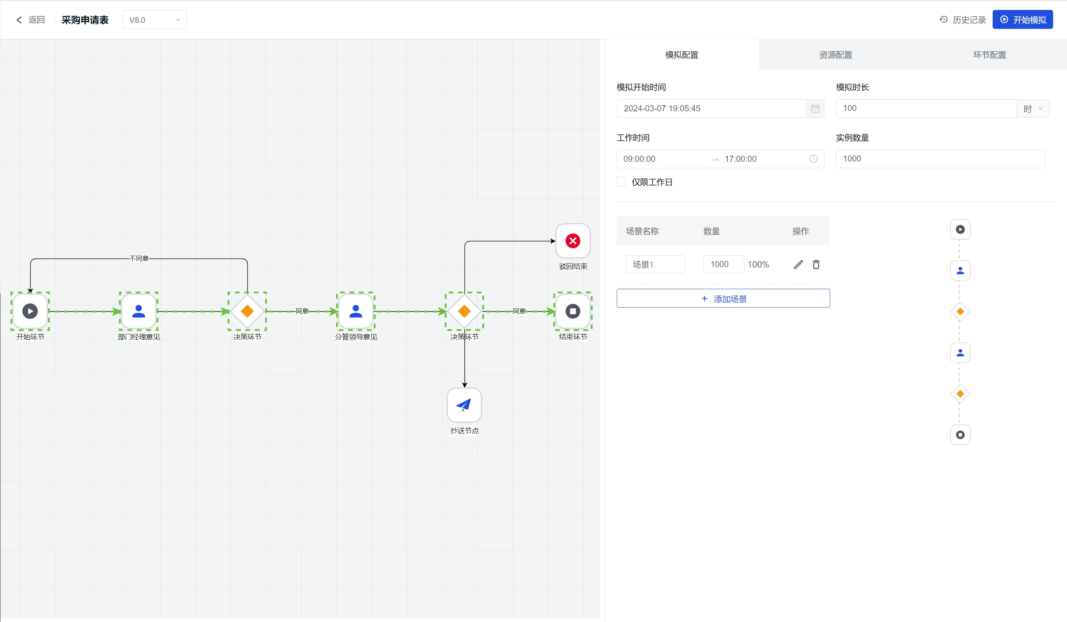Click the 实例数量 input showing 1000
Viewport: 1067px width, 622px height.
pyautogui.click(x=940, y=159)
